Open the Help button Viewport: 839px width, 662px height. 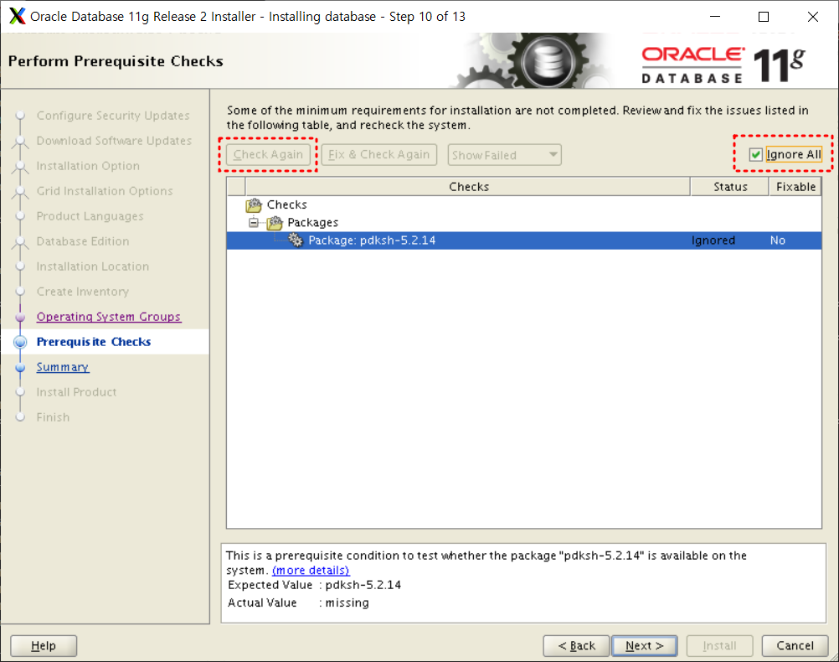(44, 646)
